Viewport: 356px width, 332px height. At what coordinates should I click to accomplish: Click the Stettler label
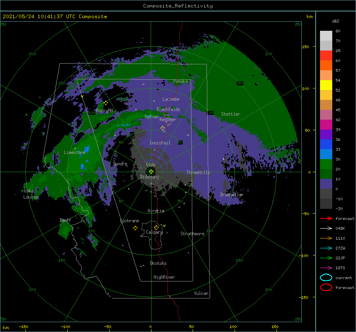point(231,114)
